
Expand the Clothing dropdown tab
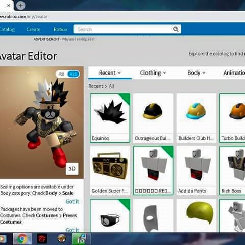[x=153, y=73]
